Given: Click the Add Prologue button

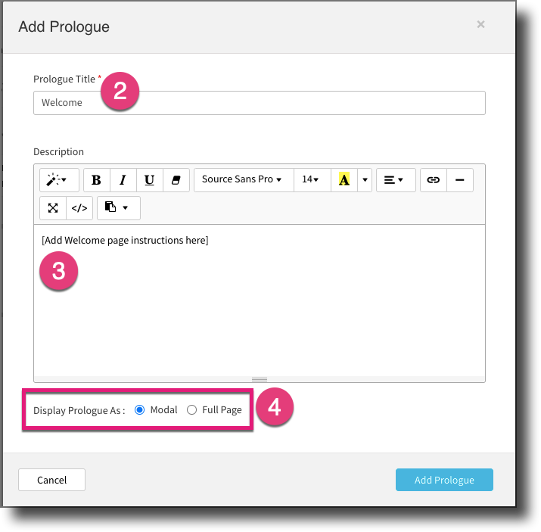Looking at the screenshot, I should point(444,480).
